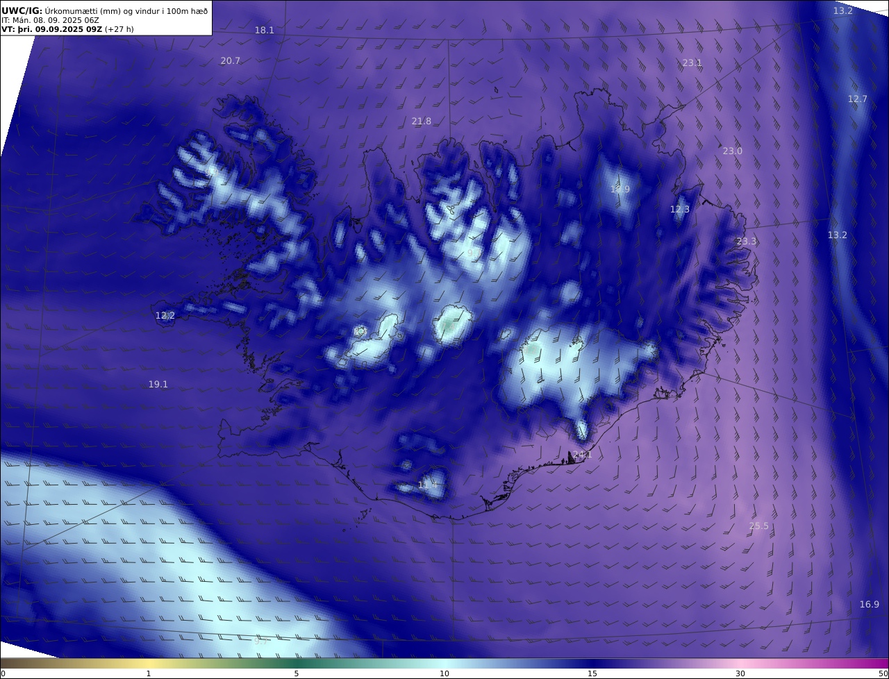This screenshot has width=889, height=679.
Task: Click the 12.2 value label
Action: click(x=165, y=316)
